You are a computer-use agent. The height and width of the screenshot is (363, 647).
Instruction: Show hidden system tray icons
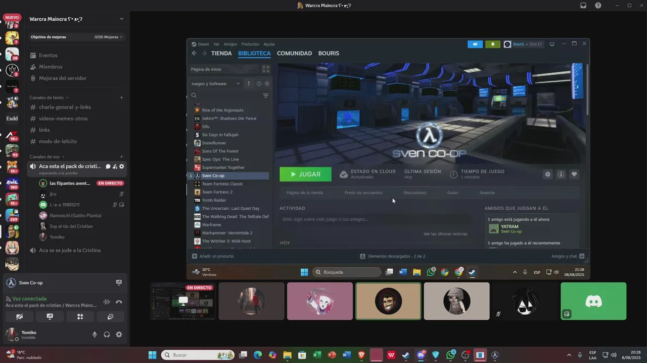(x=569, y=355)
